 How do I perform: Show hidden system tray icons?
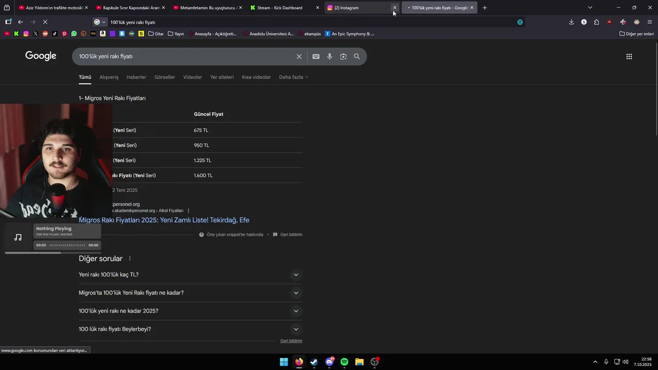595,362
